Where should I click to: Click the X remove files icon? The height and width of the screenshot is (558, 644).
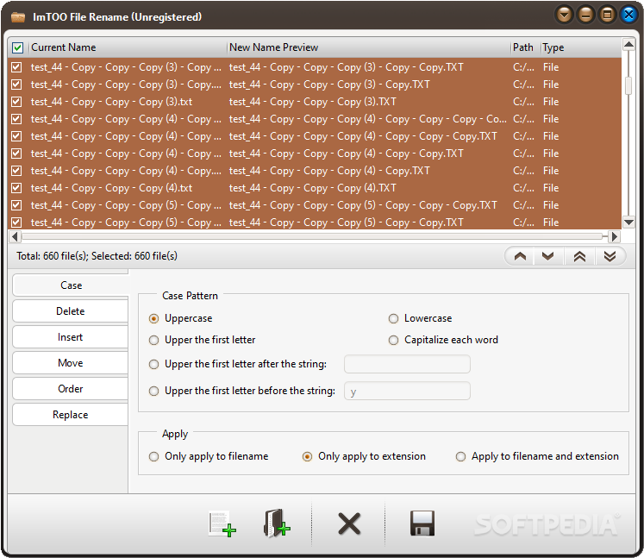point(349,524)
